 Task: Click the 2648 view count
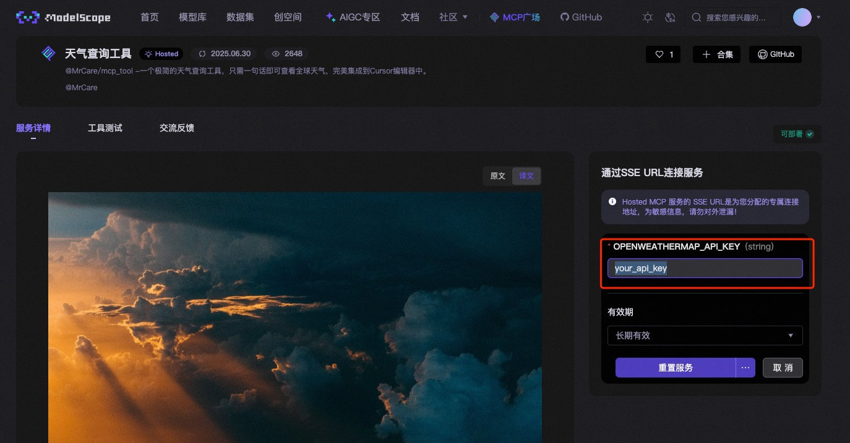287,54
